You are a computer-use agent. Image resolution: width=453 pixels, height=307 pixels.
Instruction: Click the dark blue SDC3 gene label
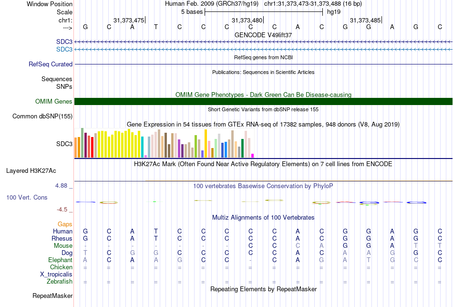point(64,42)
